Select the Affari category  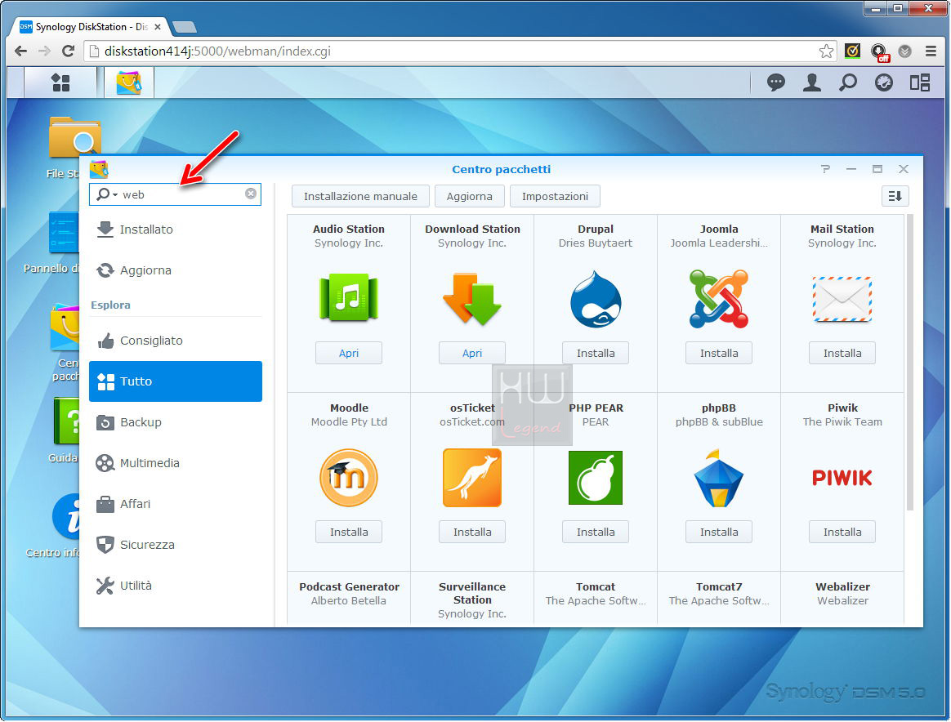click(x=176, y=504)
